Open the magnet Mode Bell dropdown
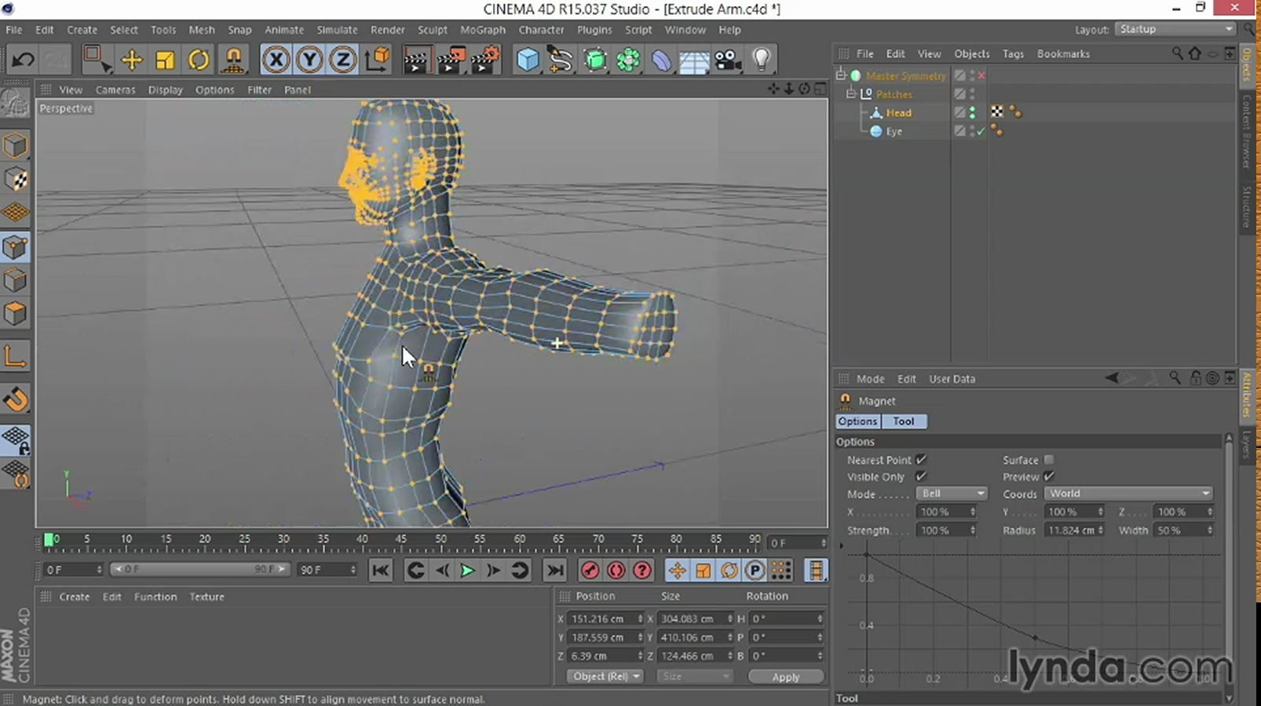This screenshot has height=706, width=1261. point(952,493)
